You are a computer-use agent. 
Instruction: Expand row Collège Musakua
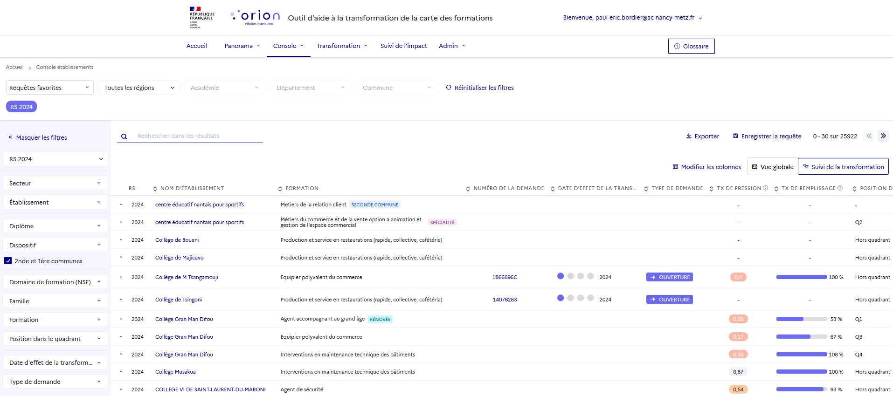coord(121,372)
